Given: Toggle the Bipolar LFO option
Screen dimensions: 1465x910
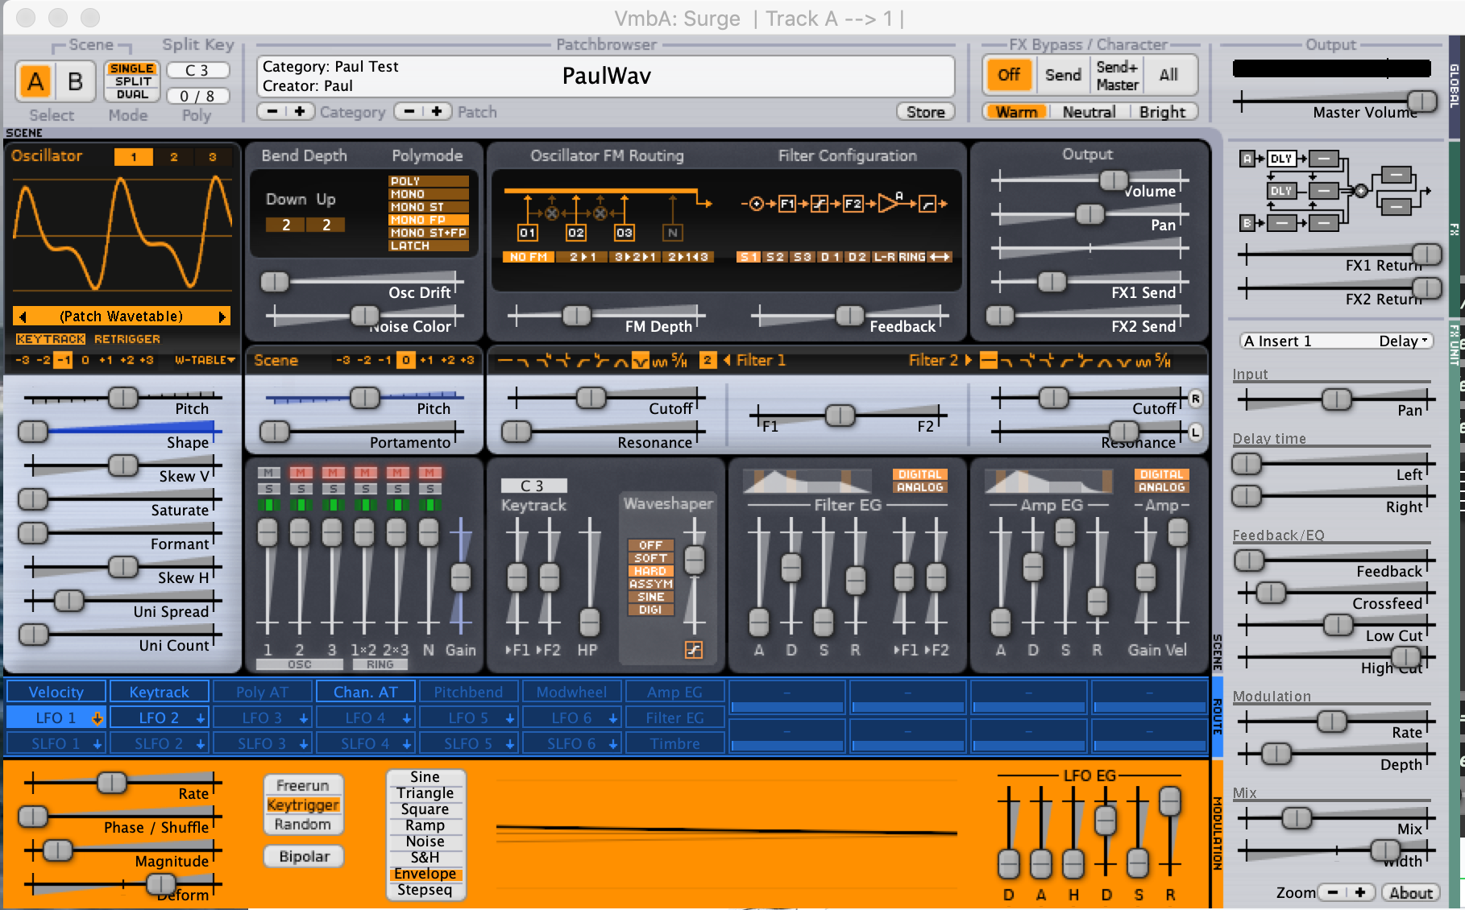Looking at the screenshot, I should click(304, 856).
